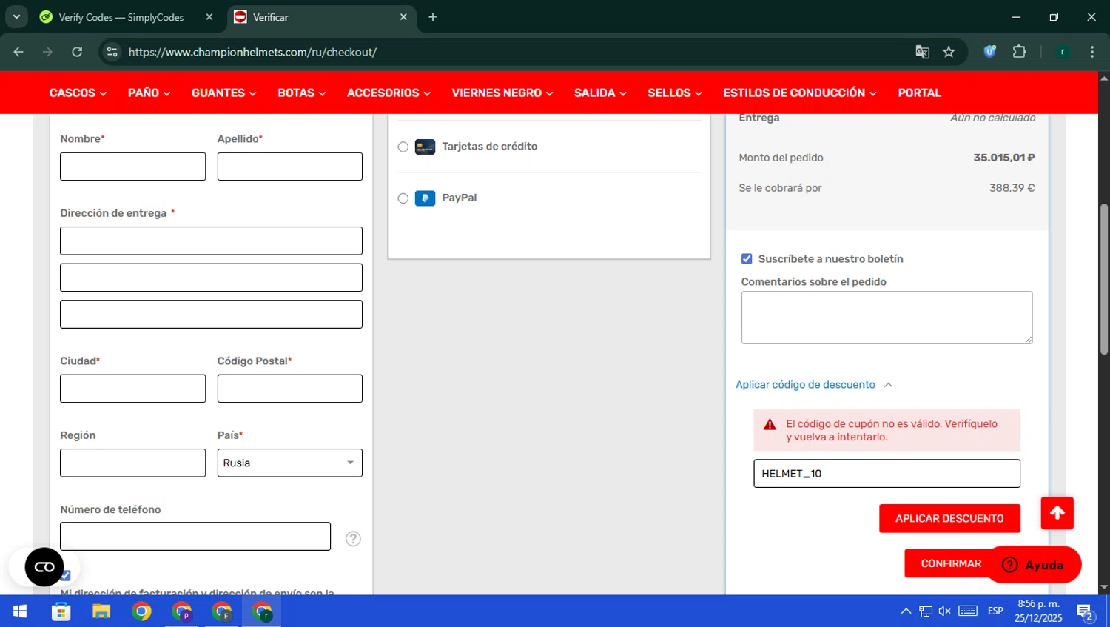Open the touch keyboard tray icon
This screenshot has width=1110, height=627.
click(968, 611)
